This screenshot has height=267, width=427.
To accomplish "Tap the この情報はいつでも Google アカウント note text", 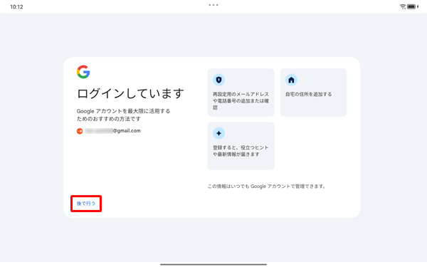I will 267,187.
